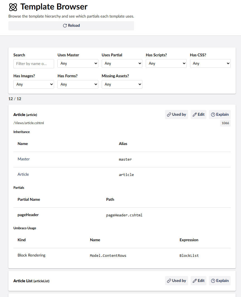Click the article alias code cell
241x297 pixels.
126,175
